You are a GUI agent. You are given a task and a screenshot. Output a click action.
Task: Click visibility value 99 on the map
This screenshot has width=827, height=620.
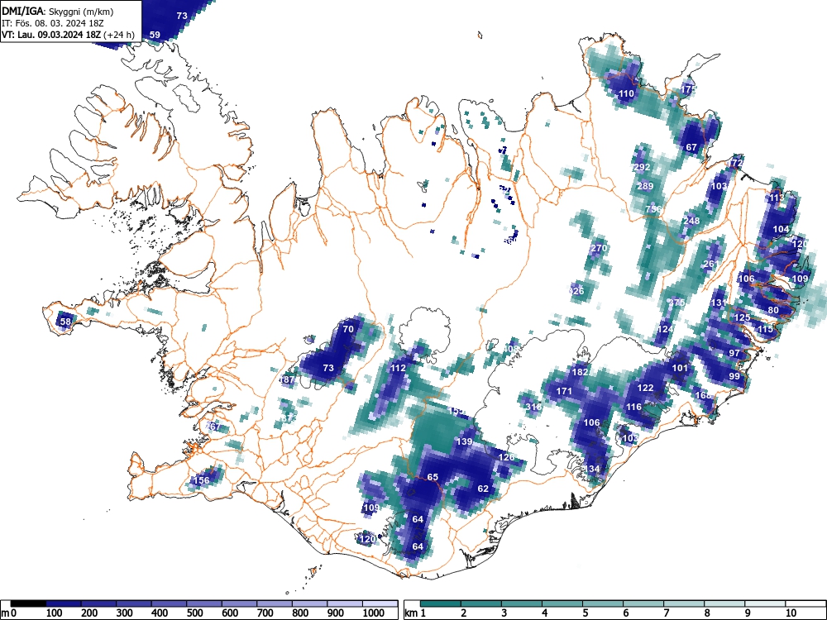click(734, 376)
